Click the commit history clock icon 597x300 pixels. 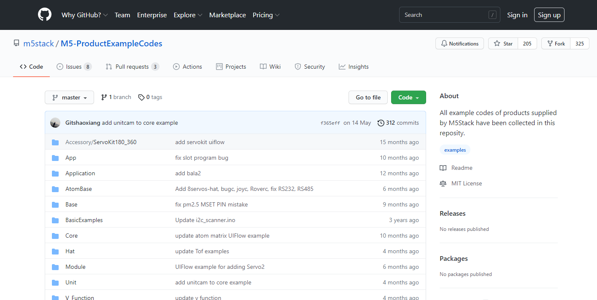click(381, 123)
